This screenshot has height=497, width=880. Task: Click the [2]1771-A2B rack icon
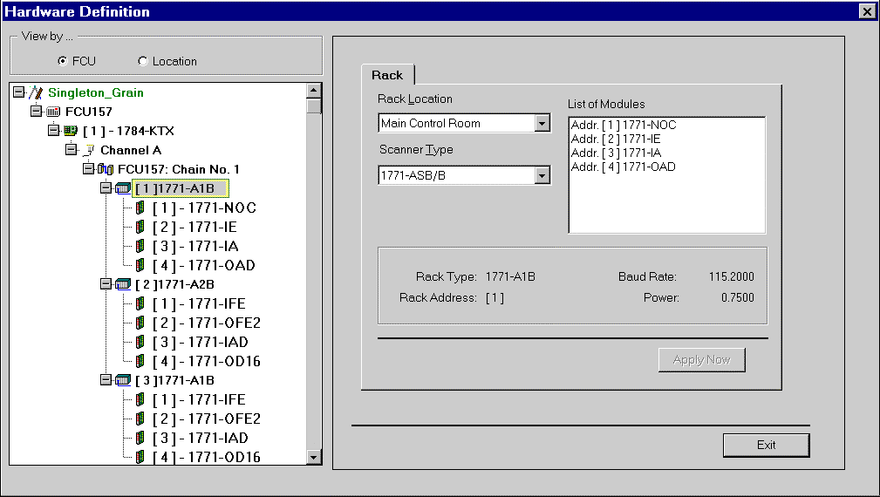coord(123,284)
